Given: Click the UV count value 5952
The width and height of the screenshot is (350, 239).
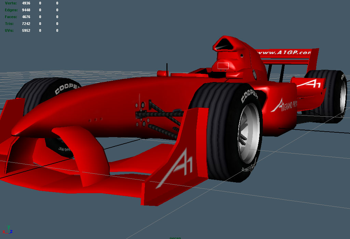Looking at the screenshot, I should point(26,30).
